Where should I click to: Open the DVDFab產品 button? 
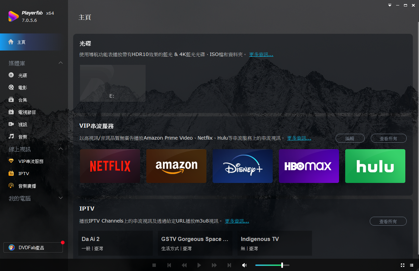coord(33,247)
